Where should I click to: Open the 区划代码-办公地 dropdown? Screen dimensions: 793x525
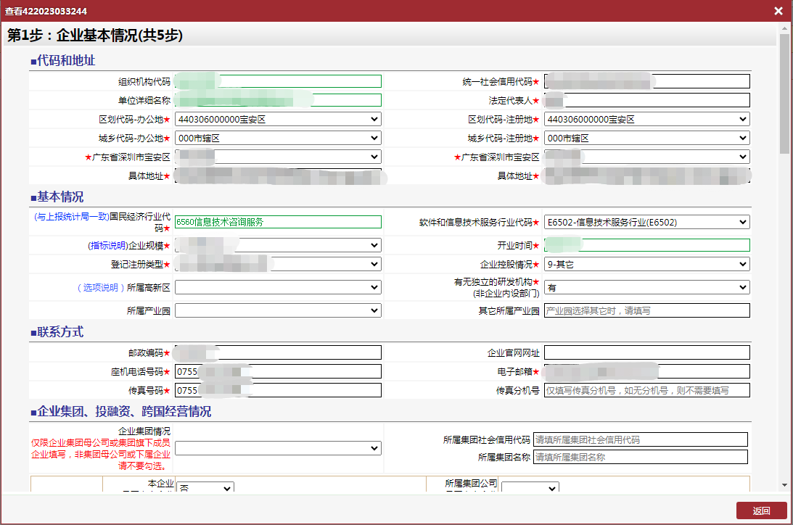[278, 119]
